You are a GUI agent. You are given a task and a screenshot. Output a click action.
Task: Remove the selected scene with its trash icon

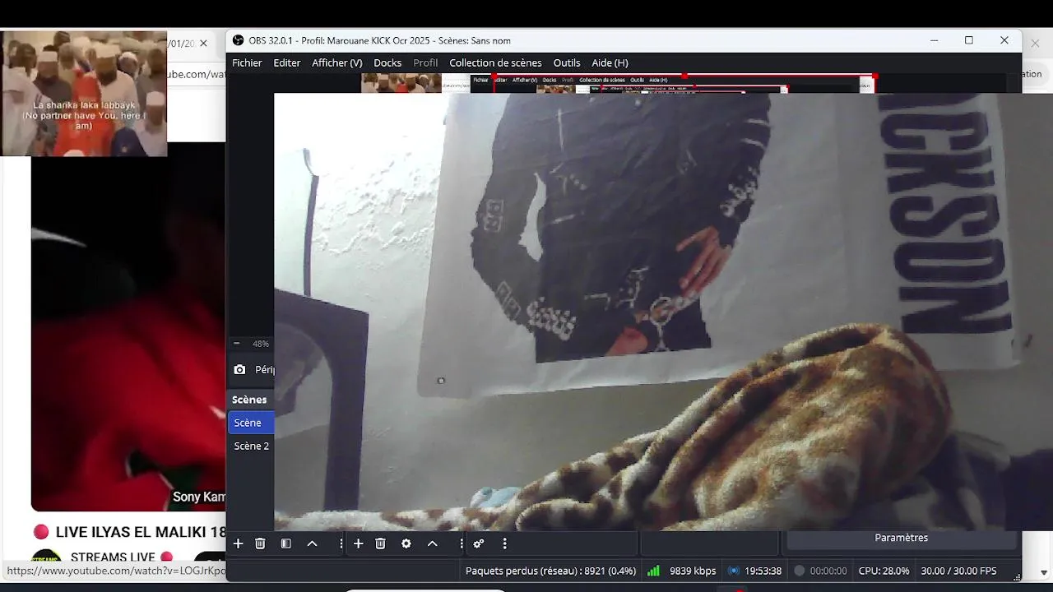(260, 543)
